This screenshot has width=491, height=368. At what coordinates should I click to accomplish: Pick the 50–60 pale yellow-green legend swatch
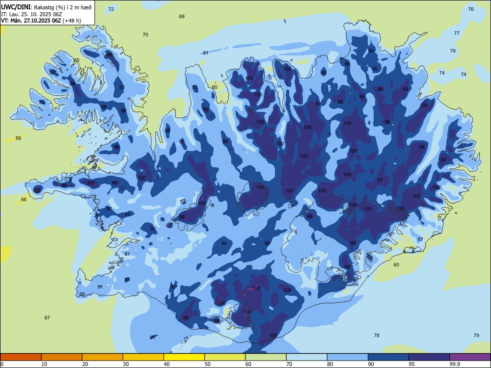(x=225, y=357)
